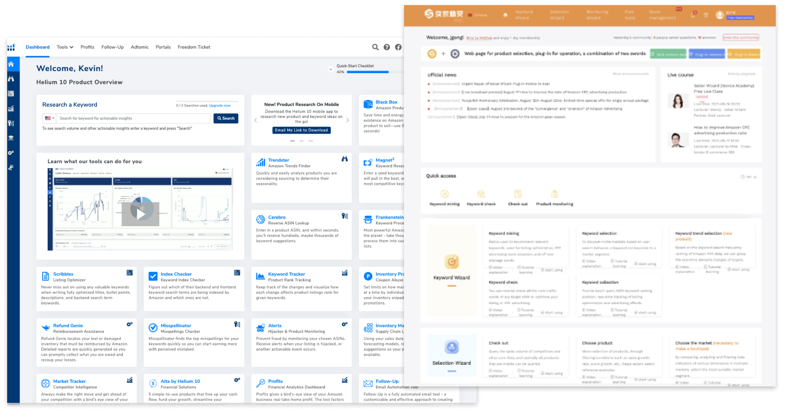This screenshot has height=412, width=786.
Task: Click the Email Me Link to Download button
Action: click(301, 130)
